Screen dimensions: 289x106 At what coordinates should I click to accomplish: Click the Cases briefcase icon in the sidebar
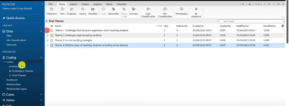pos(4,94)
